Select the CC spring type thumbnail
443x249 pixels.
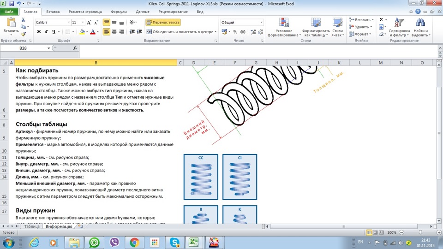(x=201, y=177)
